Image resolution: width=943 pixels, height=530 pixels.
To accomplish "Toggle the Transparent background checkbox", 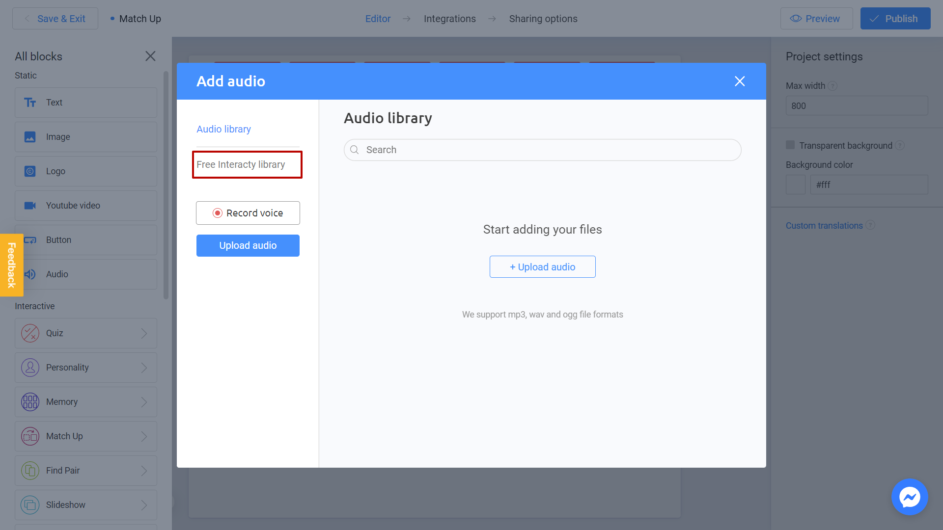I will (x=790, y=145).
